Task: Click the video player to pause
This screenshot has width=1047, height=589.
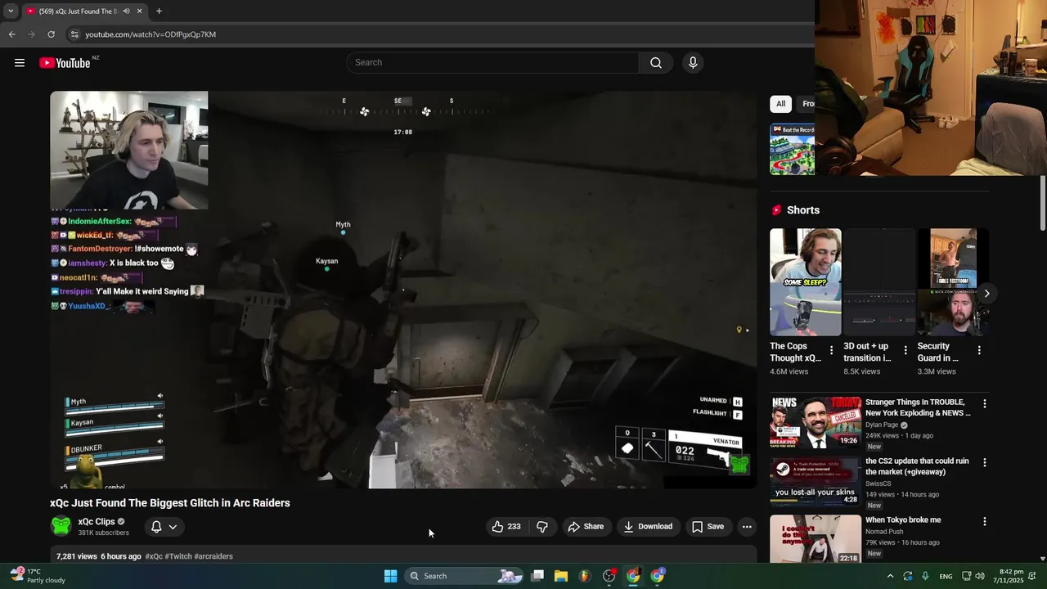Action: [403, 290]
